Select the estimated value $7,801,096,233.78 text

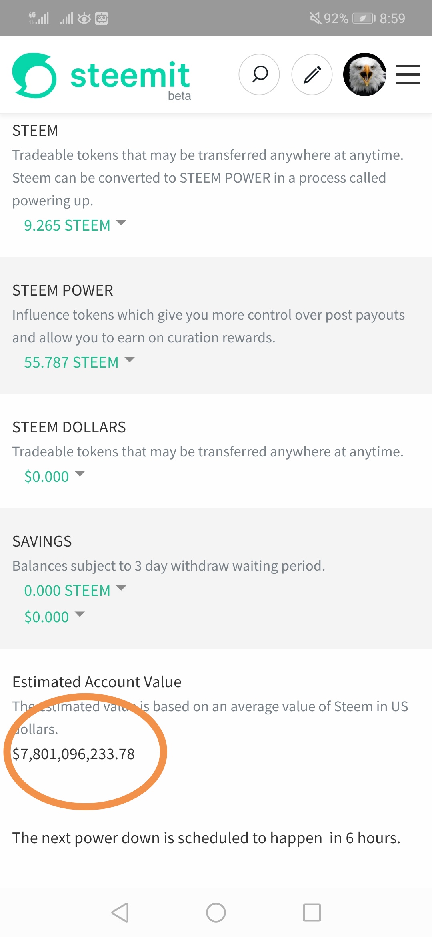click(x=74, y=754)
